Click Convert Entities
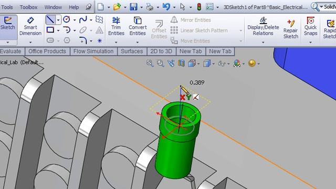This screenshot has width=336, height=189. (138, 26)
